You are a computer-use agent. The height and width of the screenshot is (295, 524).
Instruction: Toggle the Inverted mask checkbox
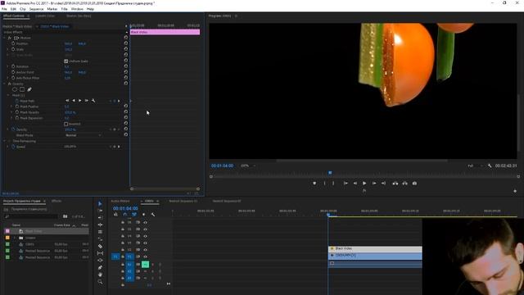click(x=65, y=124)
